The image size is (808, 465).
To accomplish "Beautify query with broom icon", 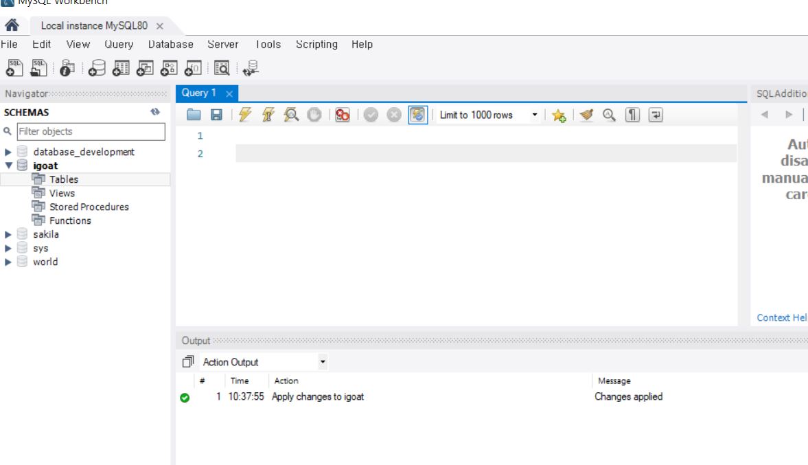I will coord(586,115).
